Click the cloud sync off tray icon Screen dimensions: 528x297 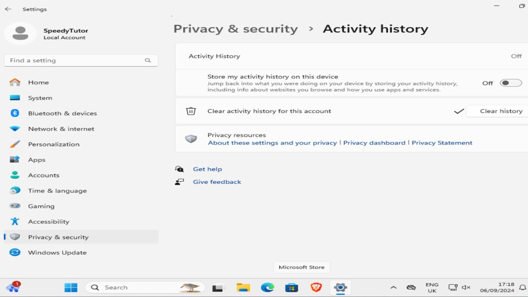[411, 288]
